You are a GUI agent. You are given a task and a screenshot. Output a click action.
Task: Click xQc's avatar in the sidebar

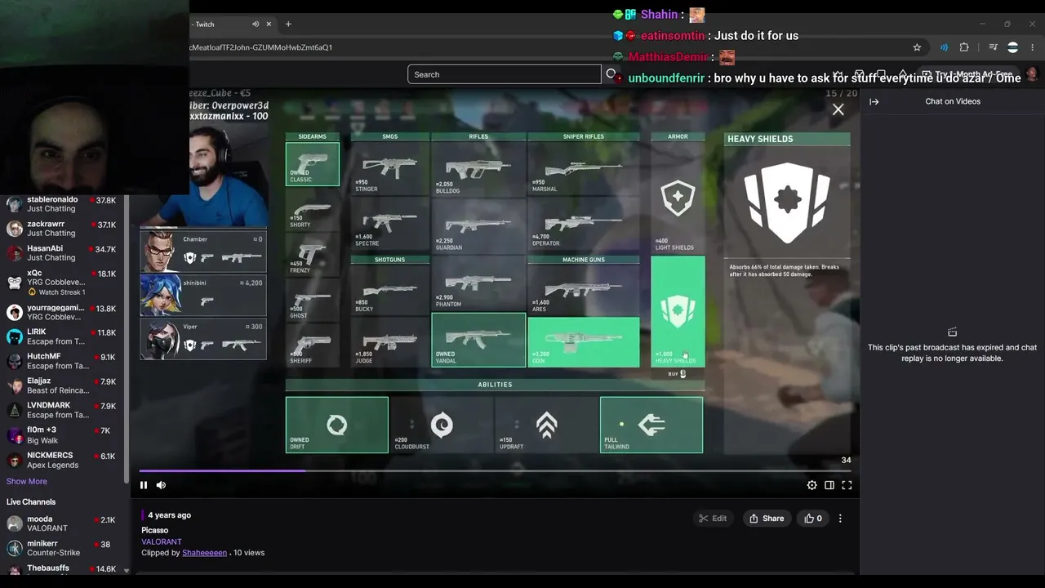[x=15, y=283]
